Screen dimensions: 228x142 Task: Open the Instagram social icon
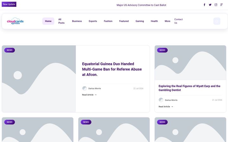[x=216, y=5]
